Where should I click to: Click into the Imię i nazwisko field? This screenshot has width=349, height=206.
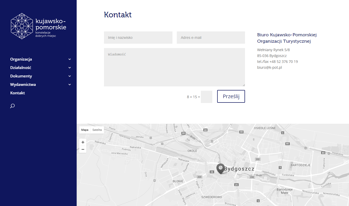[x=138, y=38]
